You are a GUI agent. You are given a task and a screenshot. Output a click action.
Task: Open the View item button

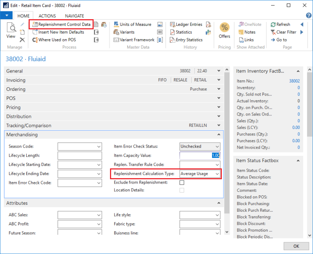(11, 31)
